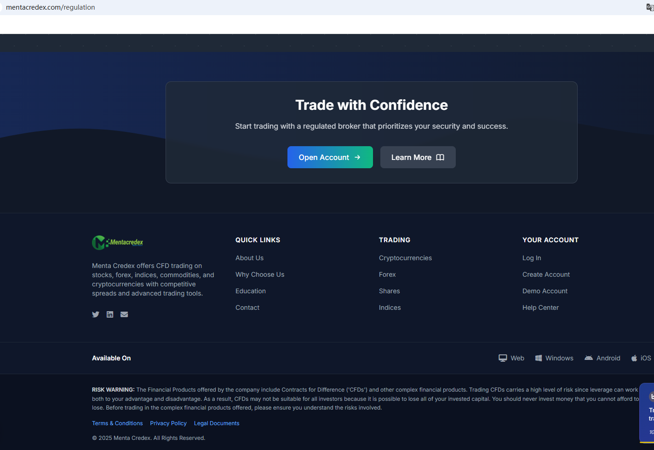The image size is (654, 450).
Task: Select the Shares trading link
Action: point(390,291)
